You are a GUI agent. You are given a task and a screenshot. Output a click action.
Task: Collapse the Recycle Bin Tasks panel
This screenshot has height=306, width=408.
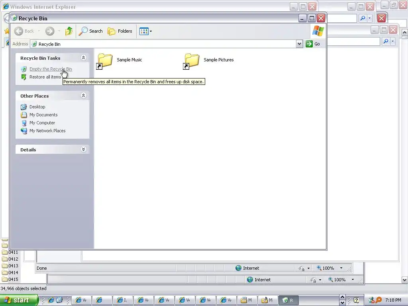coord(83,57)
